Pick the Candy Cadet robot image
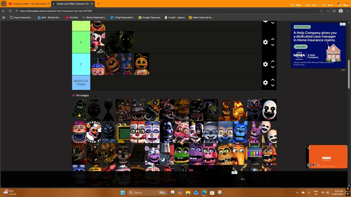This screenshot has width=351, height=197. tap(254, 154)
